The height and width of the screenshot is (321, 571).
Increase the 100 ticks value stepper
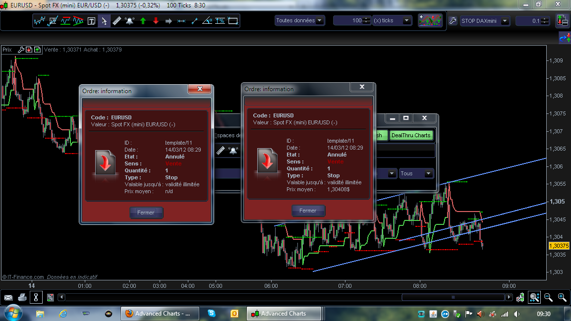pos(367,18)
